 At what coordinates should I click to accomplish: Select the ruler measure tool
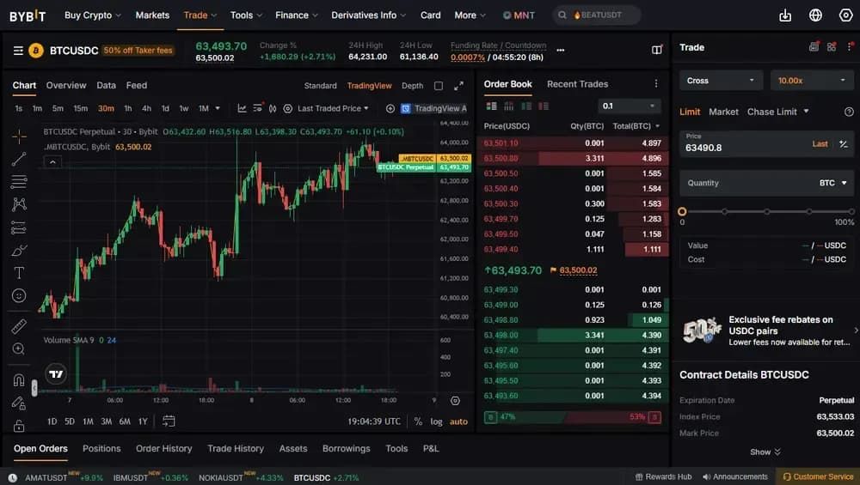point(19,326)
